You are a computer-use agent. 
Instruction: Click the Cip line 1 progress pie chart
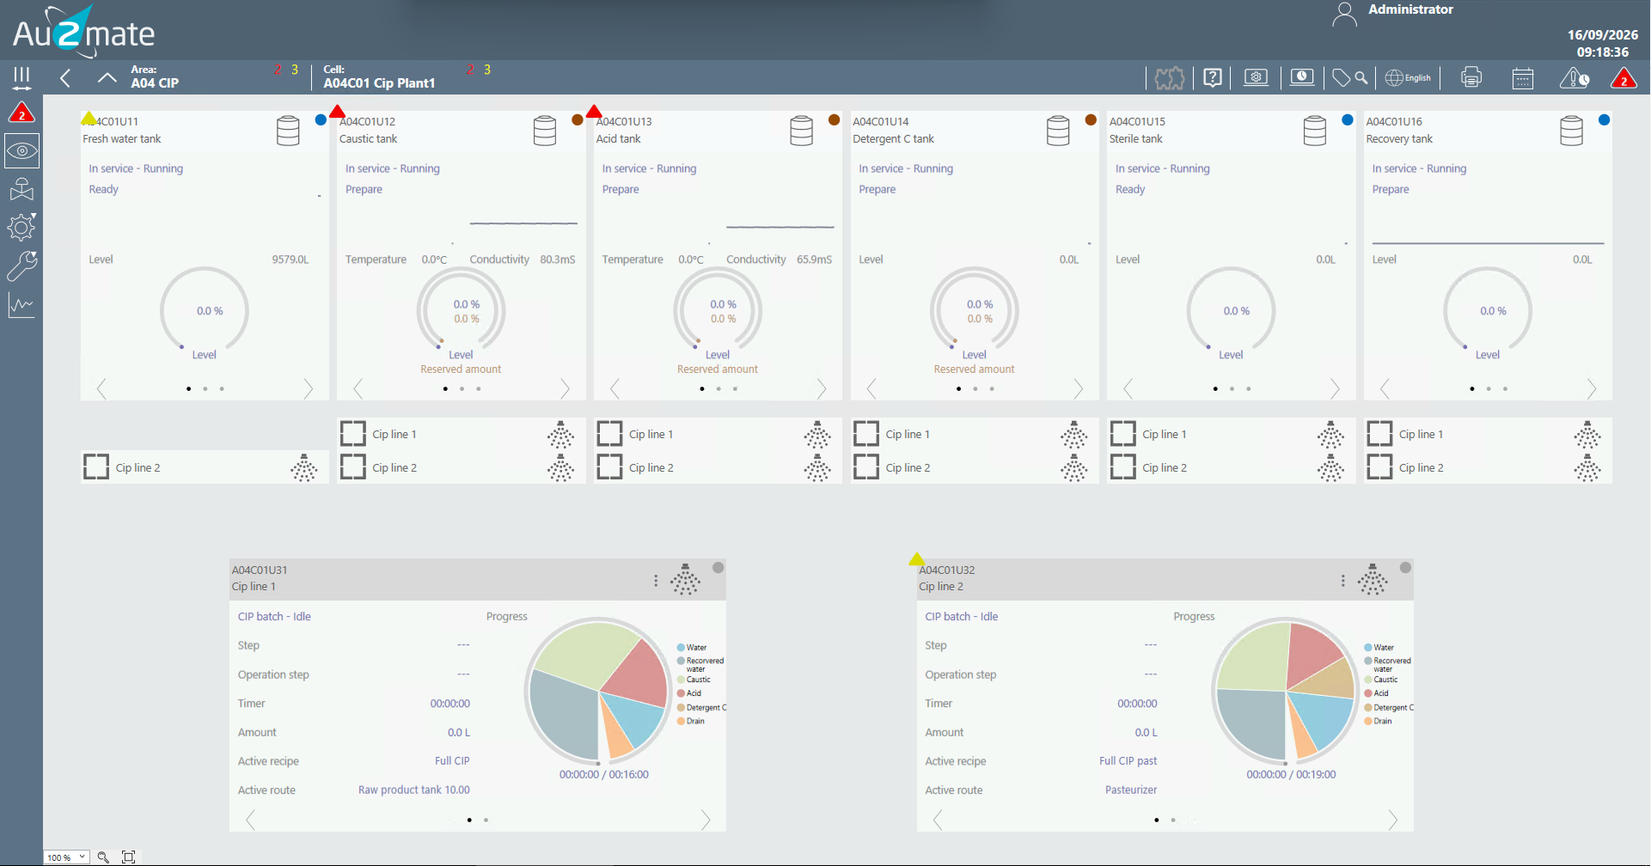599,690
